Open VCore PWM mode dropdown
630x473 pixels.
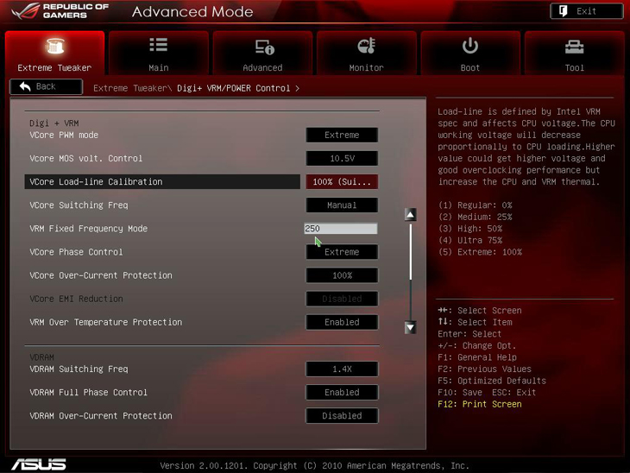(342, 135)
